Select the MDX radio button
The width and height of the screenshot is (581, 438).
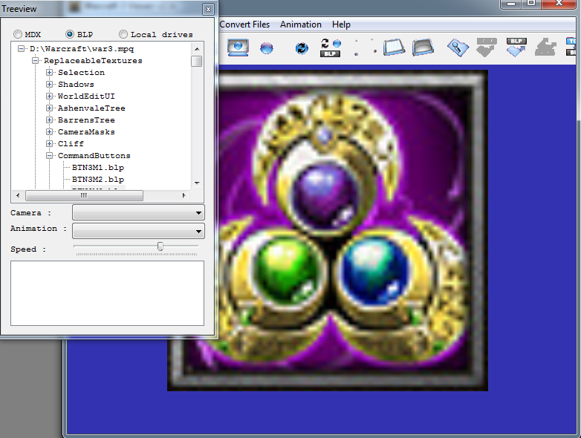(17, 34)
